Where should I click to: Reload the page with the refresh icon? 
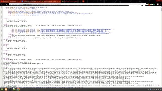click(7, 4)
